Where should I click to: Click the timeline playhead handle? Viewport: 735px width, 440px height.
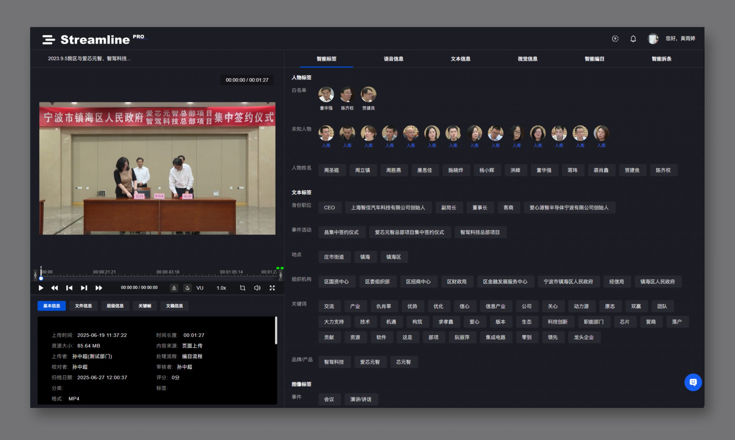point(41,278)
